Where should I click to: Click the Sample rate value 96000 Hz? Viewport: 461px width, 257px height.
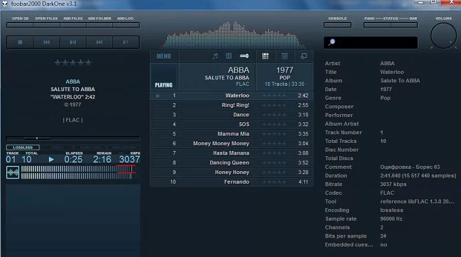pyautogui.click(x=391, y=219)
